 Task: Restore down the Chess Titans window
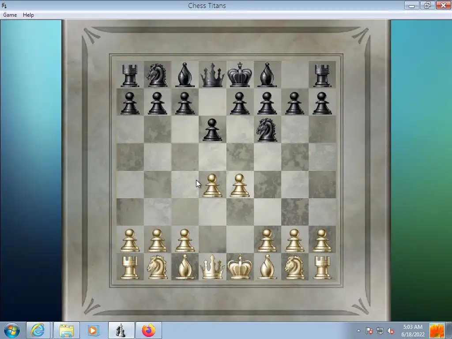427,5
